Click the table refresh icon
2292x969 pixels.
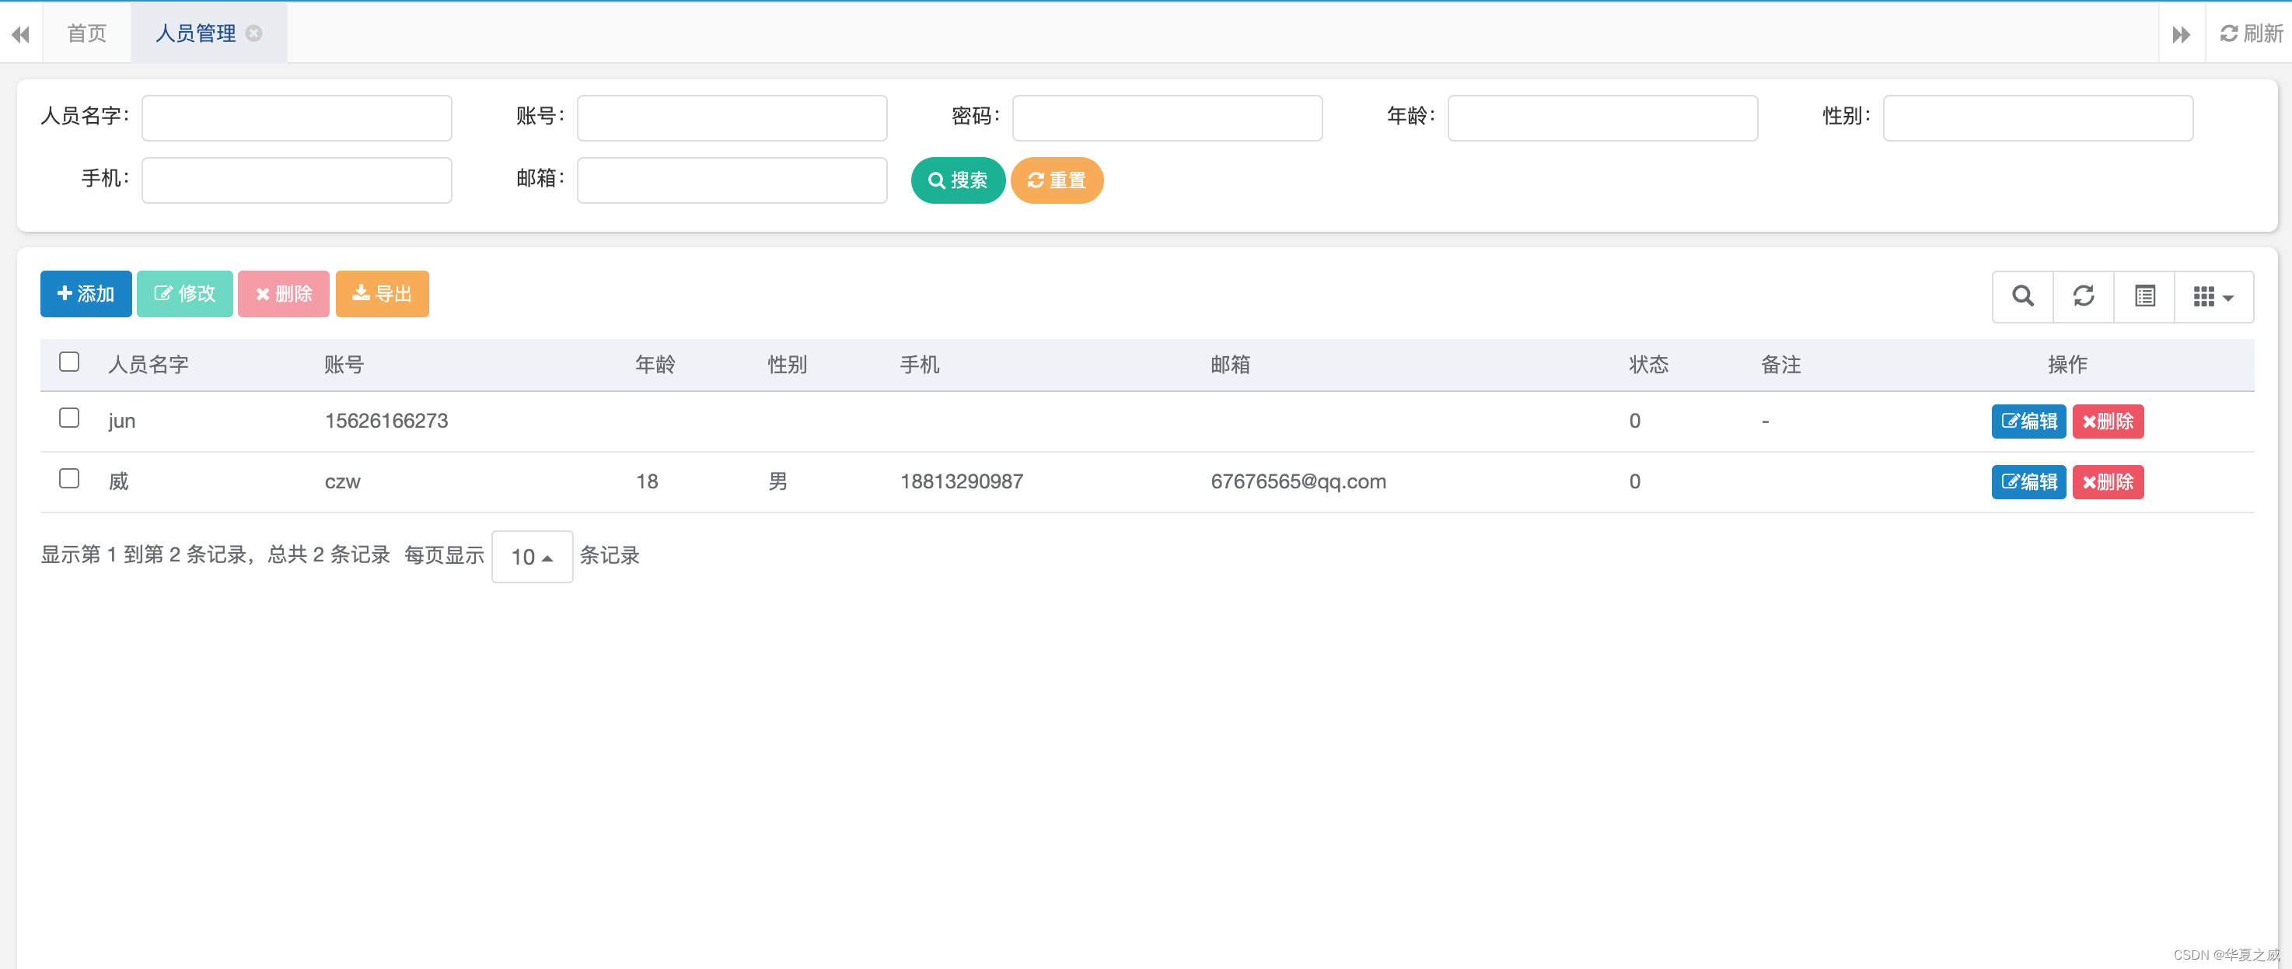tap(2083, 296)
